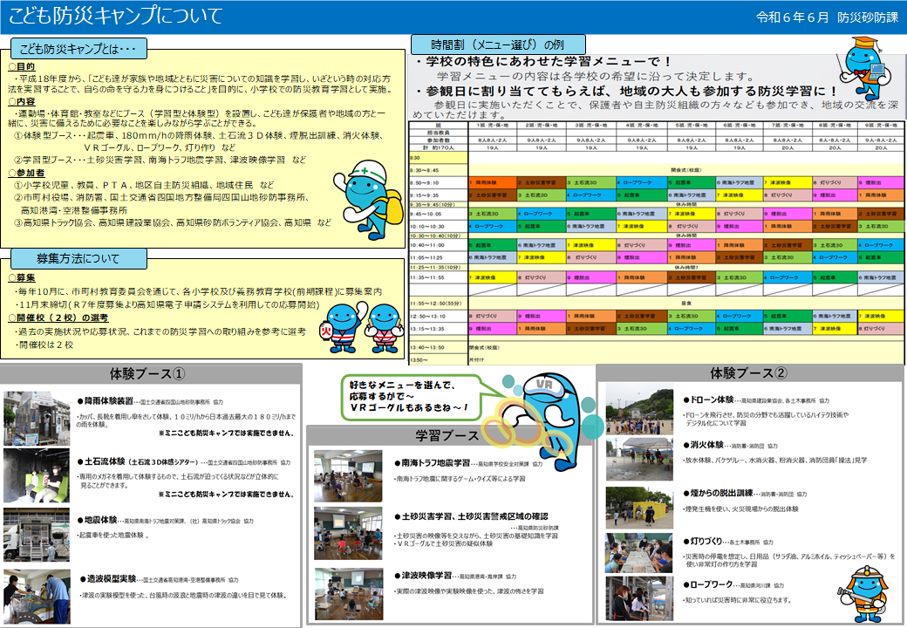Click the ●降雨体験装置 title text
The width and height of the screenshot is (907, 628).
(x=105, y=400)
